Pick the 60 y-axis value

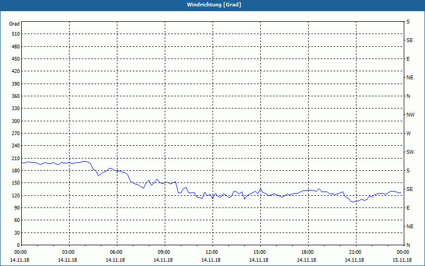coord(17,220)
